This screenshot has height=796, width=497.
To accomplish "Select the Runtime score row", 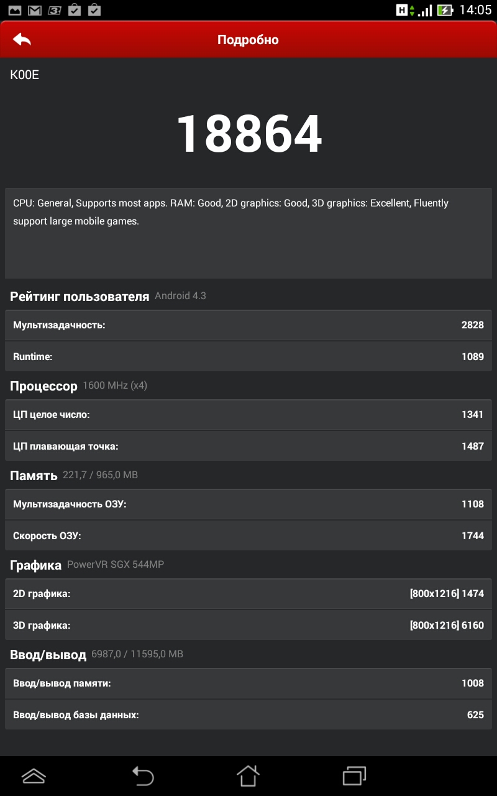I will [248, 357].
